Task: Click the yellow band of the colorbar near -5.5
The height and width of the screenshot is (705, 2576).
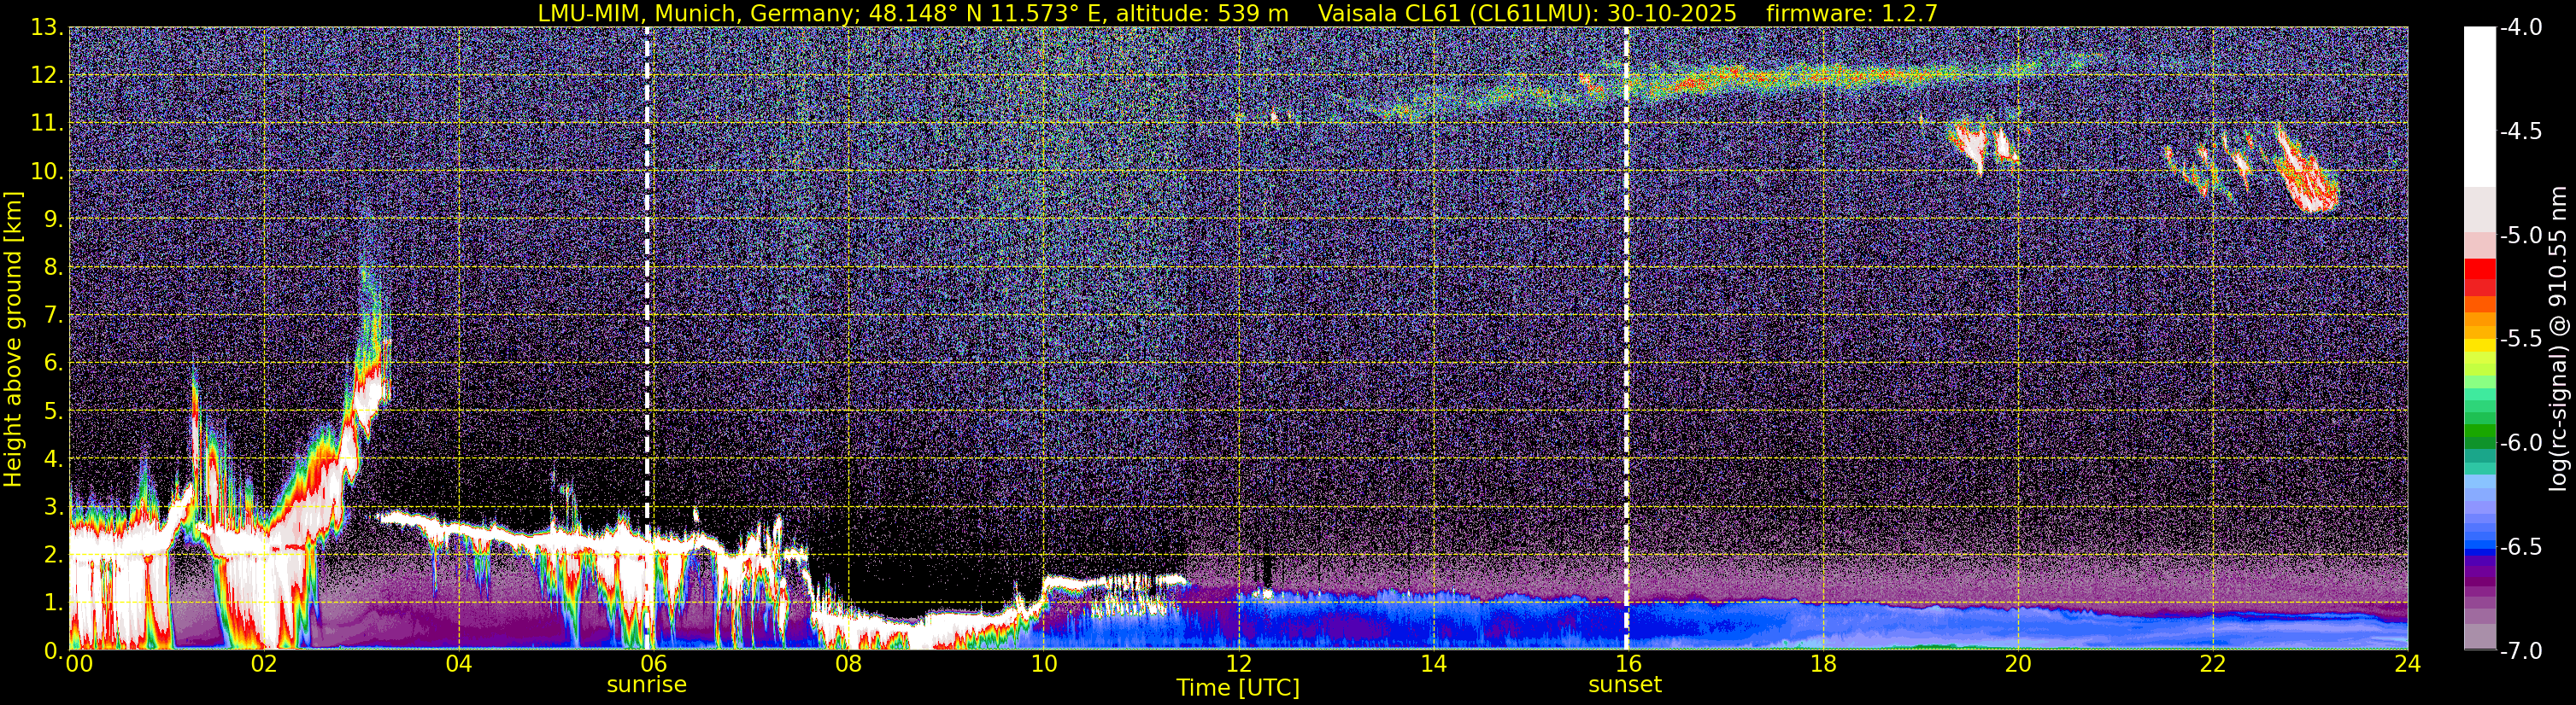Action: click(2479, 346)
